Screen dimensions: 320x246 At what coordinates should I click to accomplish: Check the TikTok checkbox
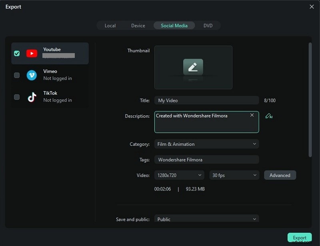click(x=17, y=97)
